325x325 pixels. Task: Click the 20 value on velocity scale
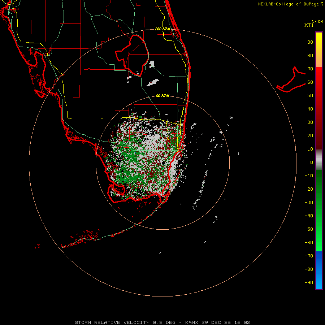310,135
